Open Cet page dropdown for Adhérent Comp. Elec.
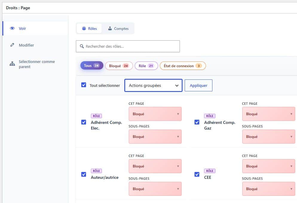297x203 pixels. tap(155, 114)
